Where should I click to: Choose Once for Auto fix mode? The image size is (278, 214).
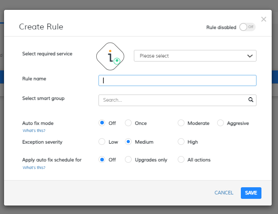128,123
